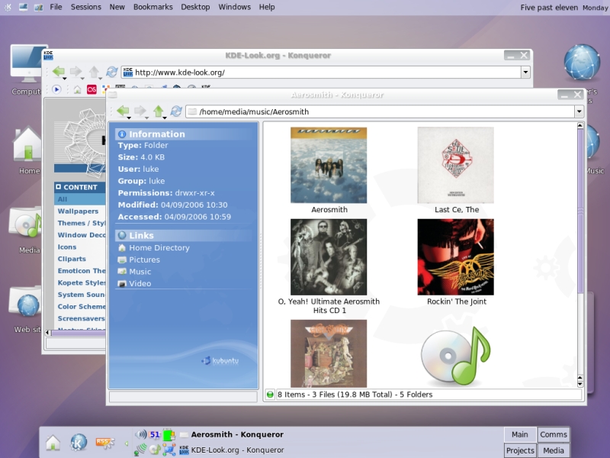This screenshot has height=458, width=610.
Task: Open up-folder dropdown in KDE-Look window
Action: [100, 78]
